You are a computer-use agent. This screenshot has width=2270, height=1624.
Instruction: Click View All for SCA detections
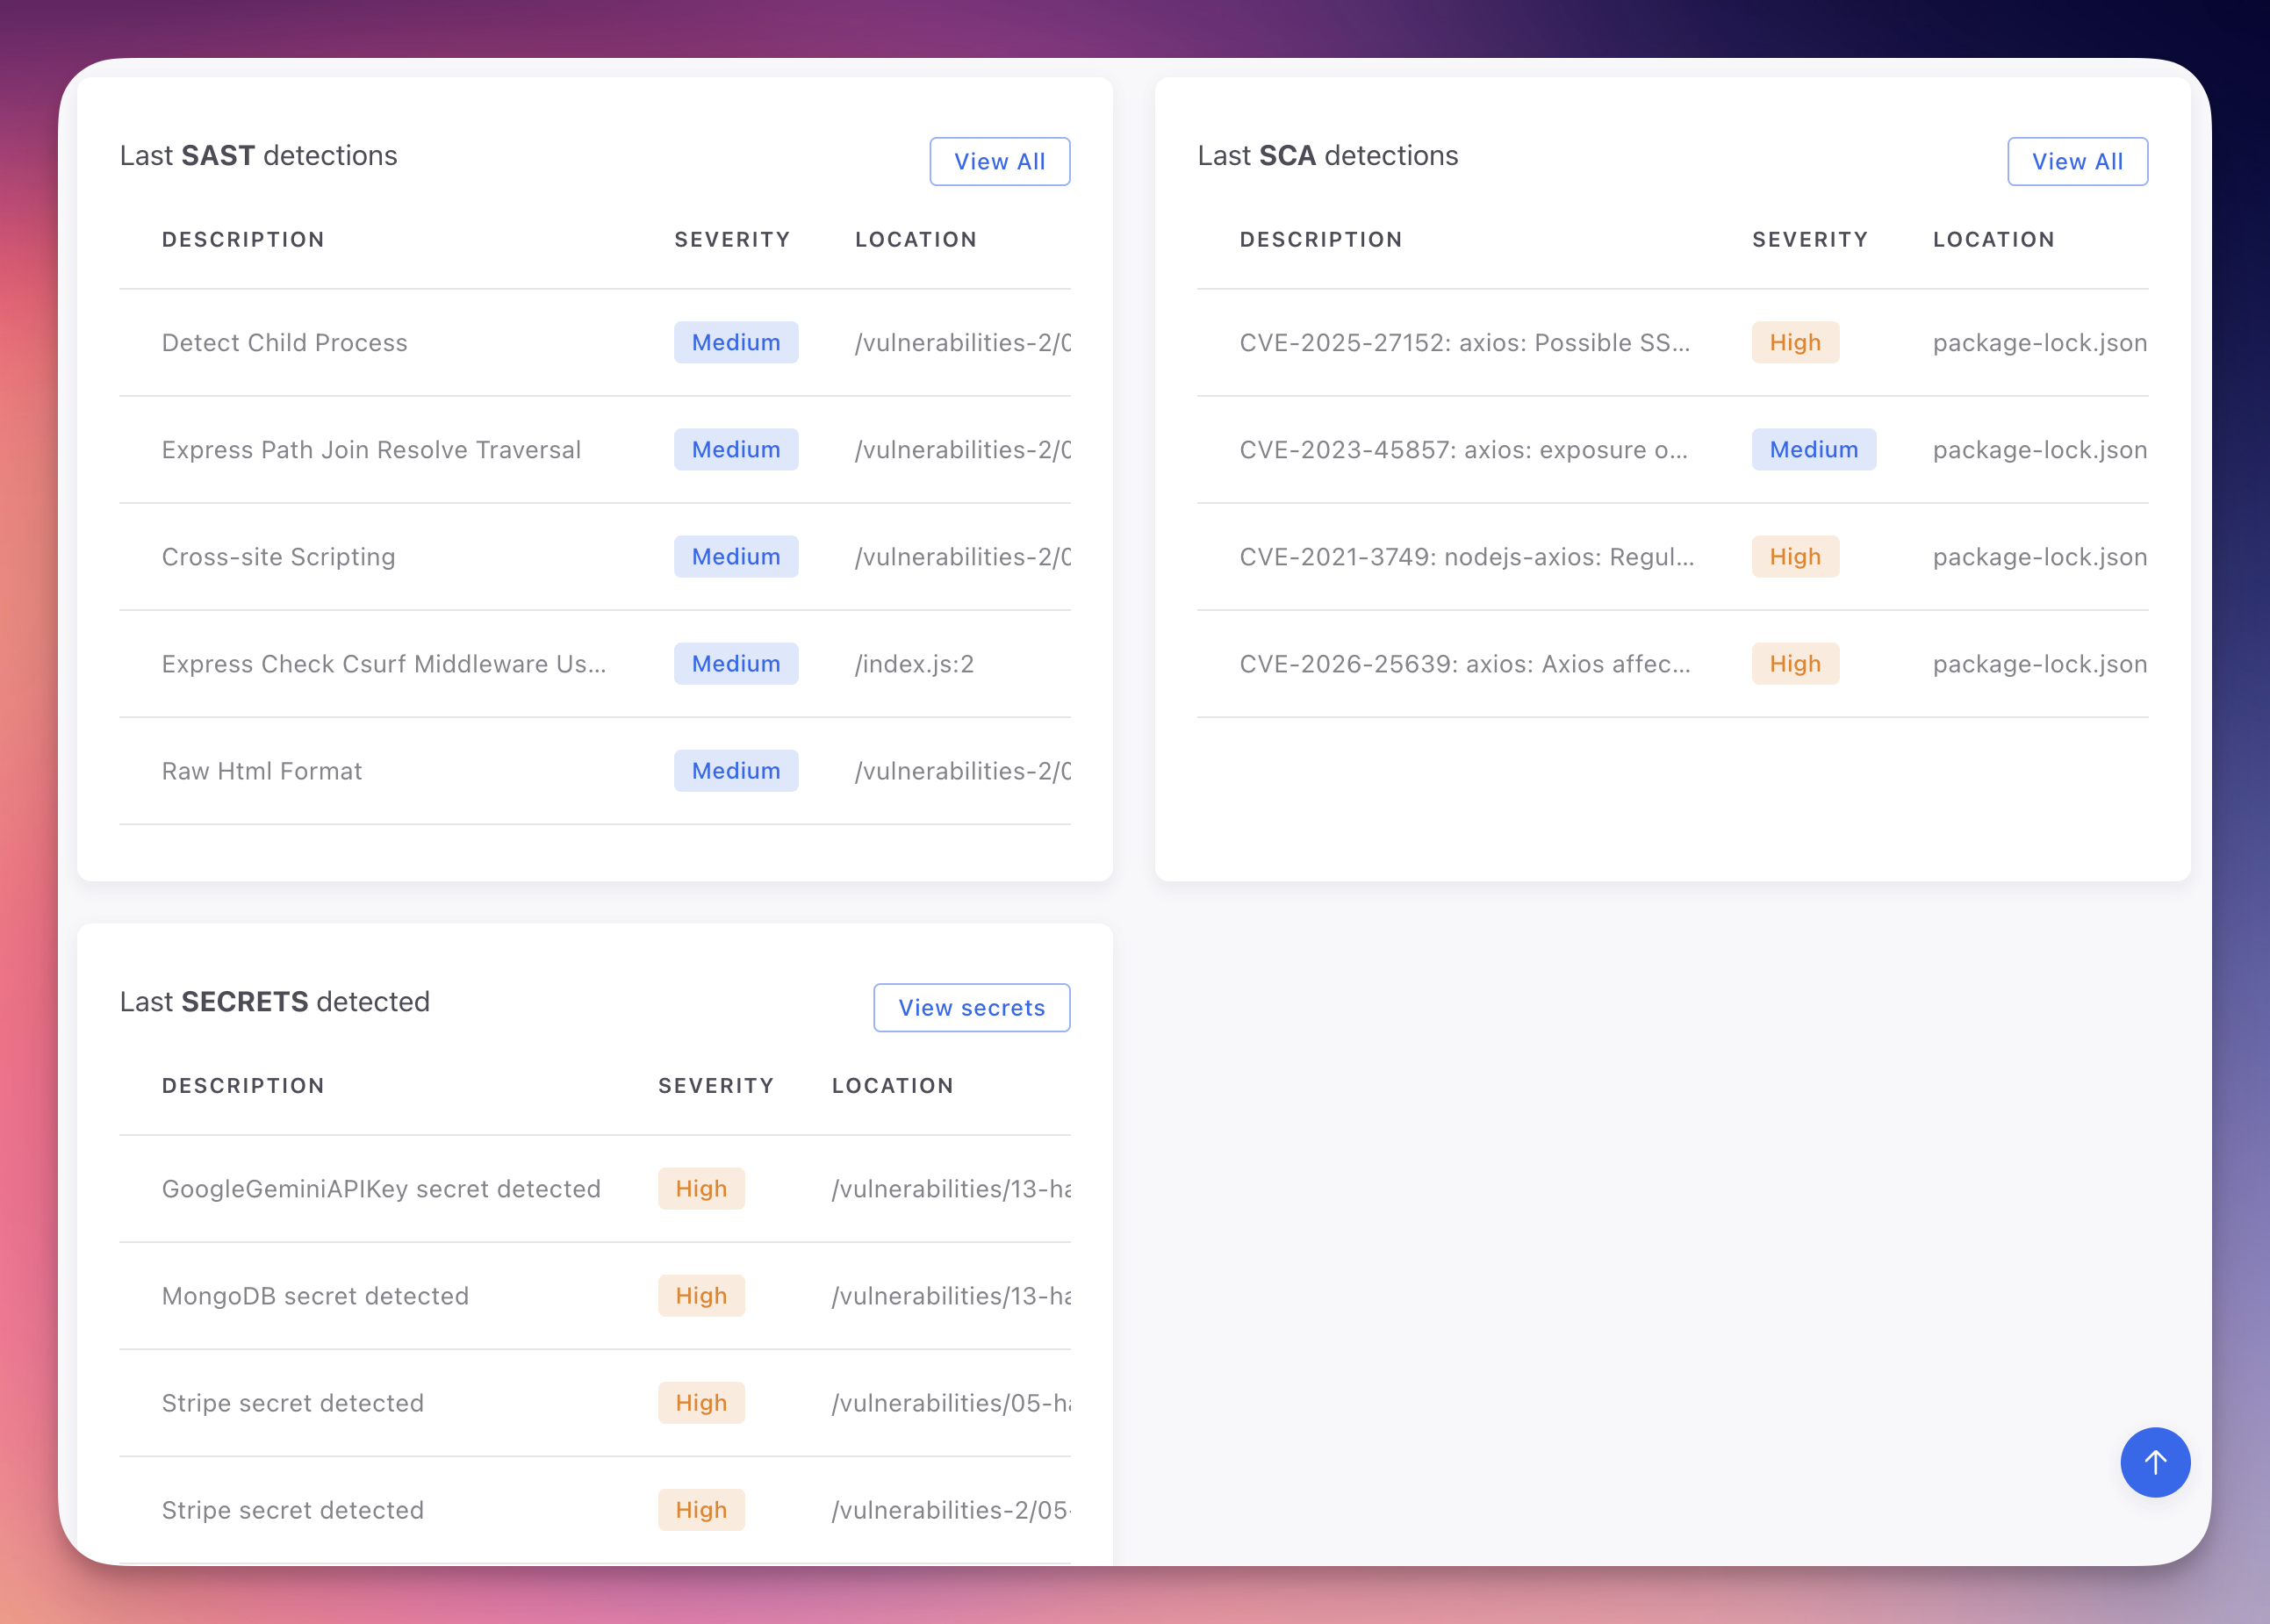click(x=2077, y=161)
